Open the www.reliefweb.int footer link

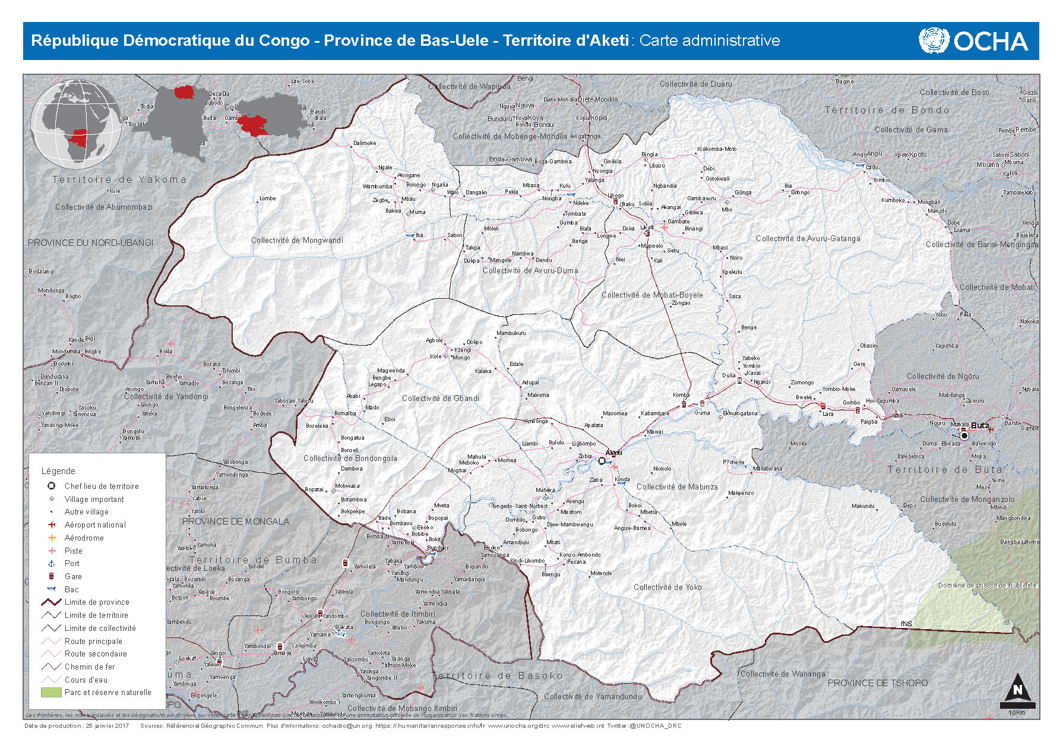click(578, 725)
